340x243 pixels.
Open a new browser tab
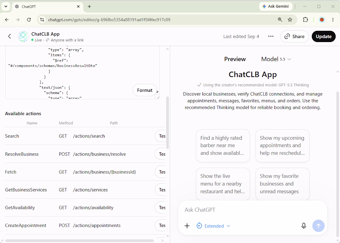click(x=89, y=6)
